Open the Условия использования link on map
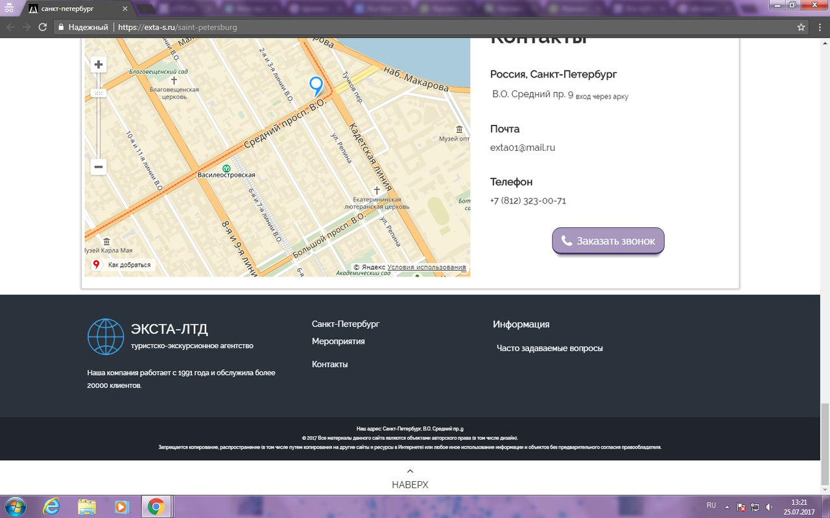830x518 pixels. [427, 267]
